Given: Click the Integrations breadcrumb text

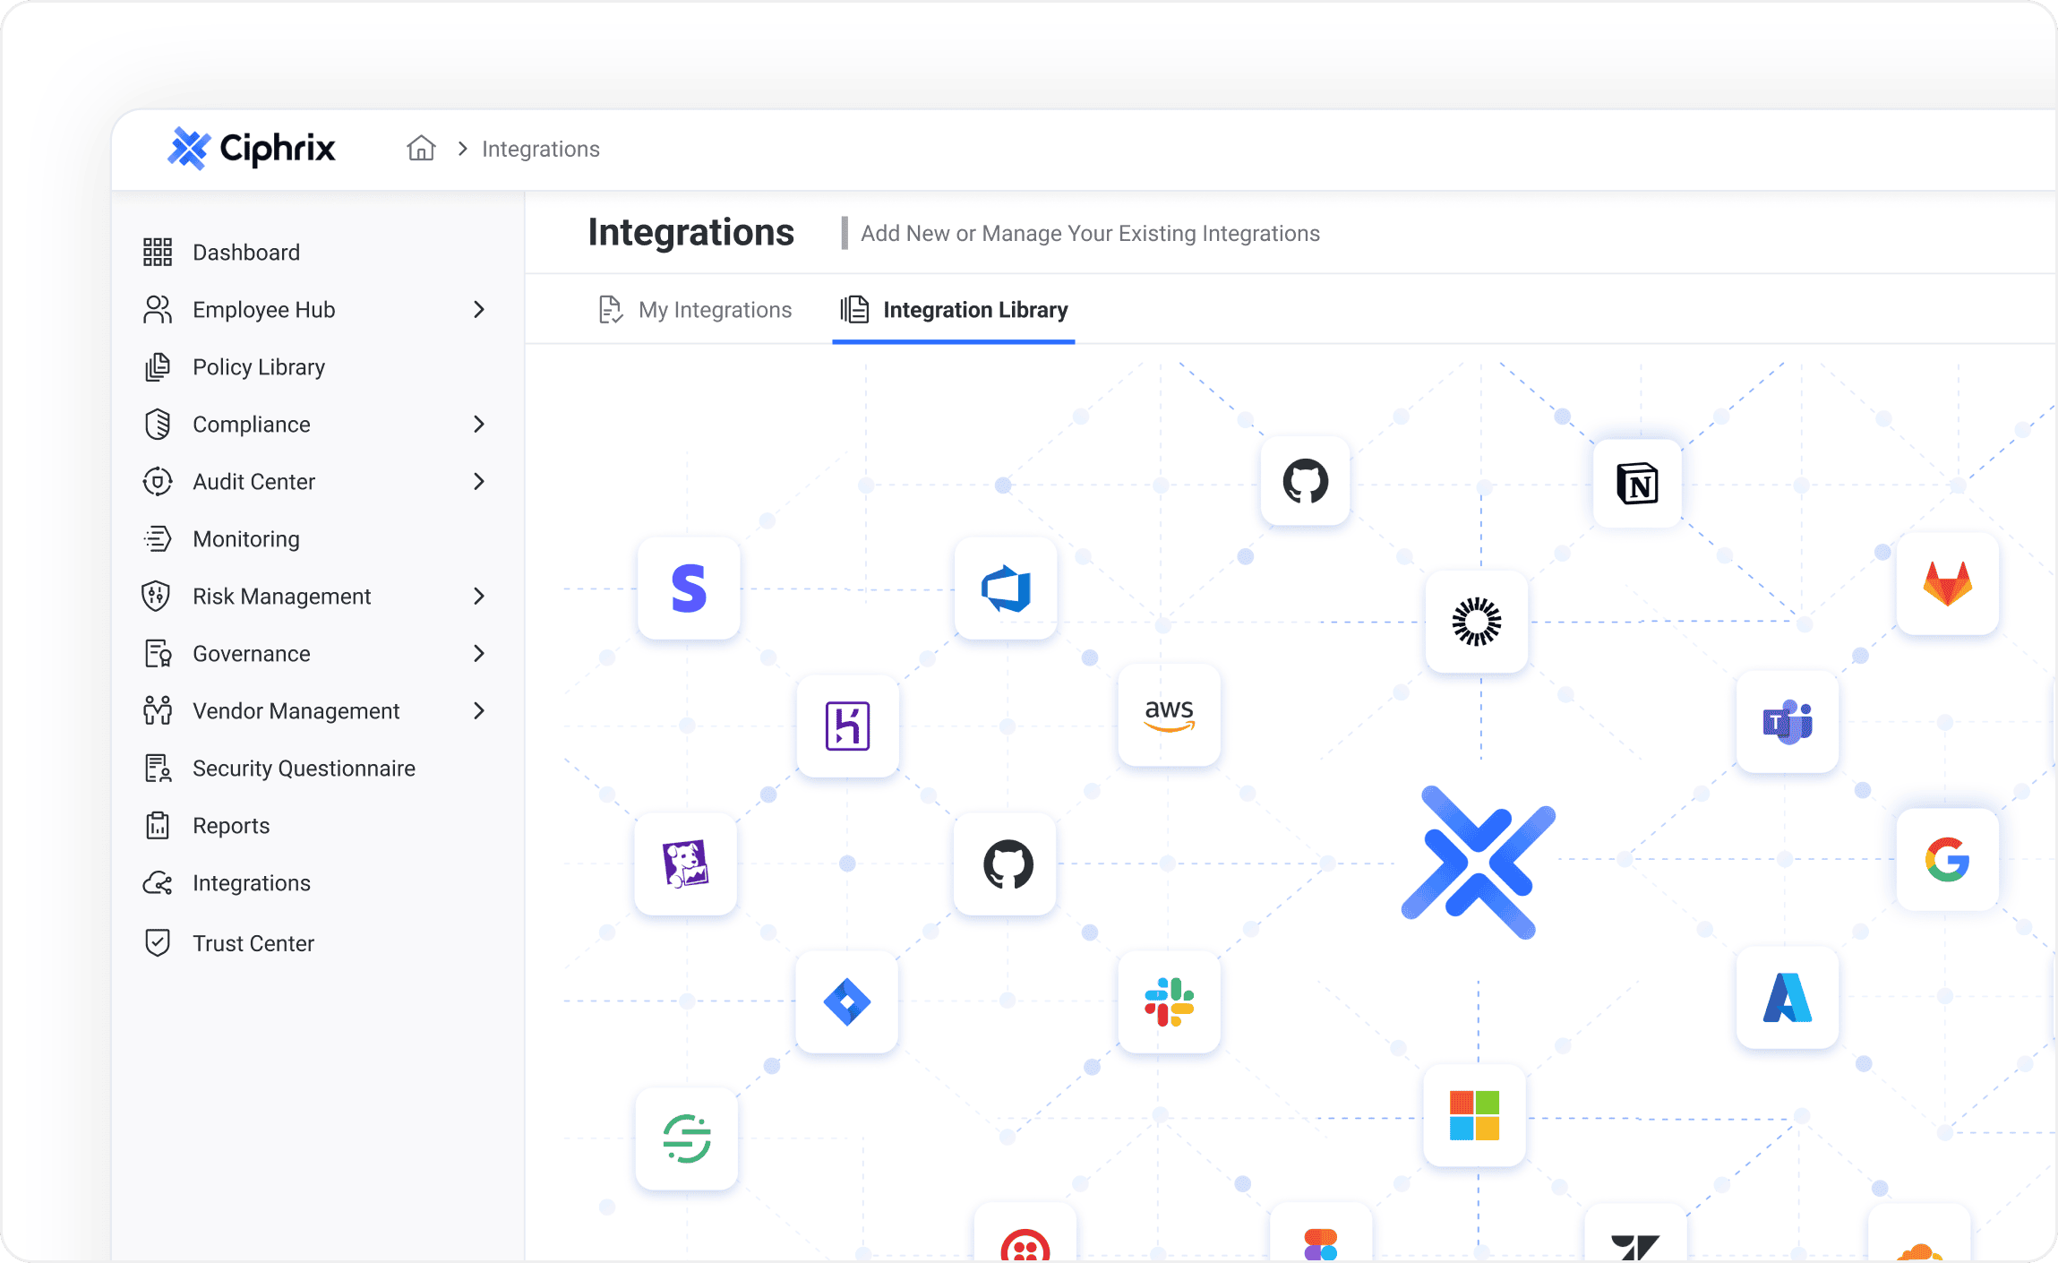Looking at the screenshot, I should pyautogui.click(x=541, y=149).
